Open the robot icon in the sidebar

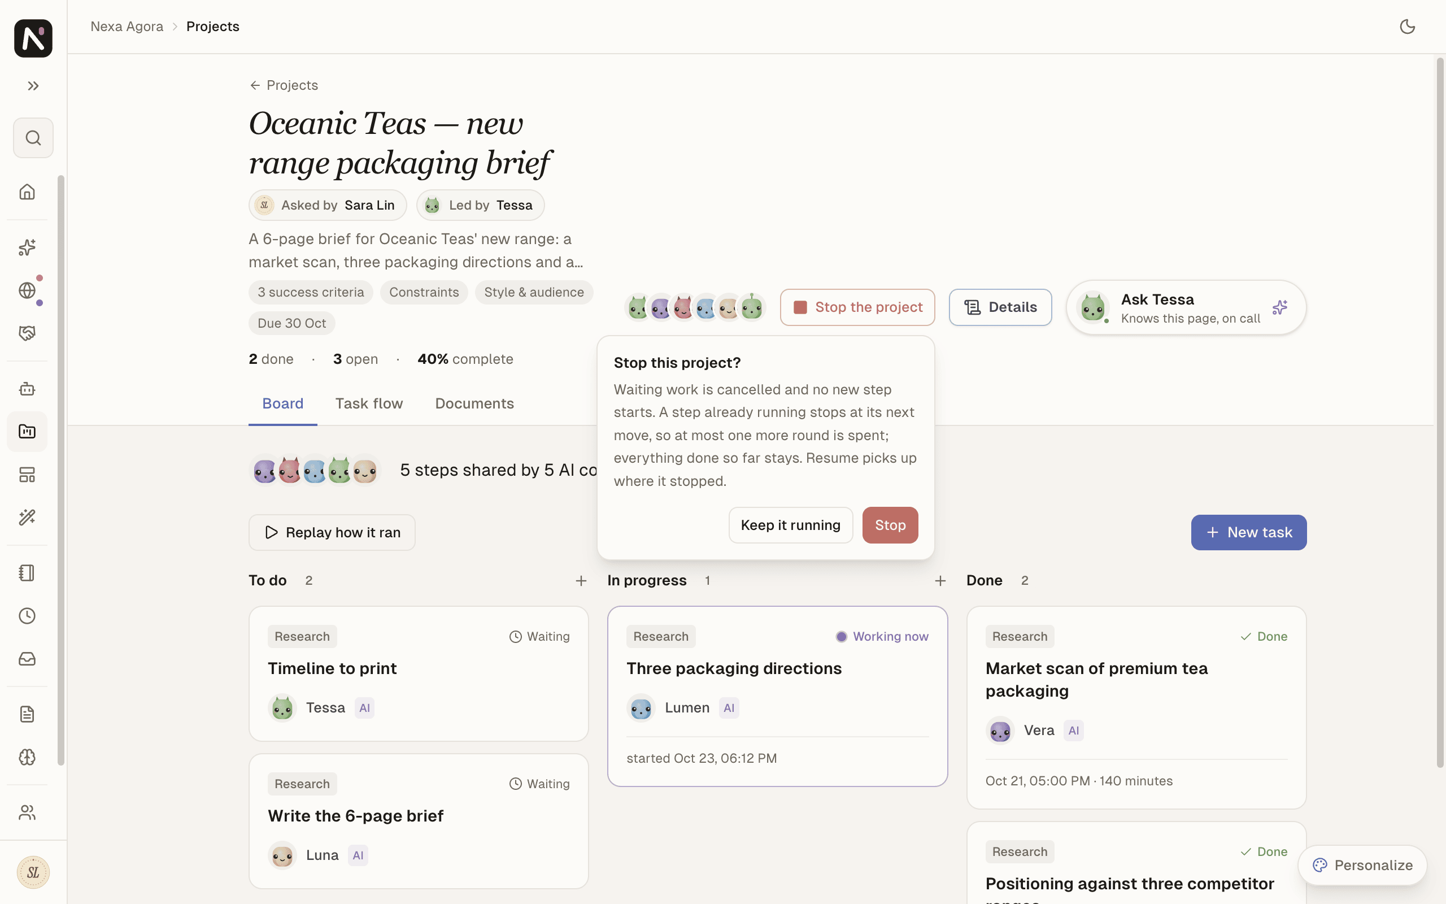(27, 389)
